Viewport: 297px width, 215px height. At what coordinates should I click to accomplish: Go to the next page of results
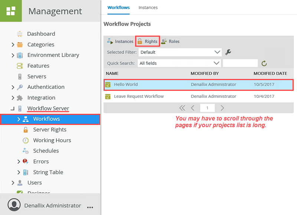point(222,108)
